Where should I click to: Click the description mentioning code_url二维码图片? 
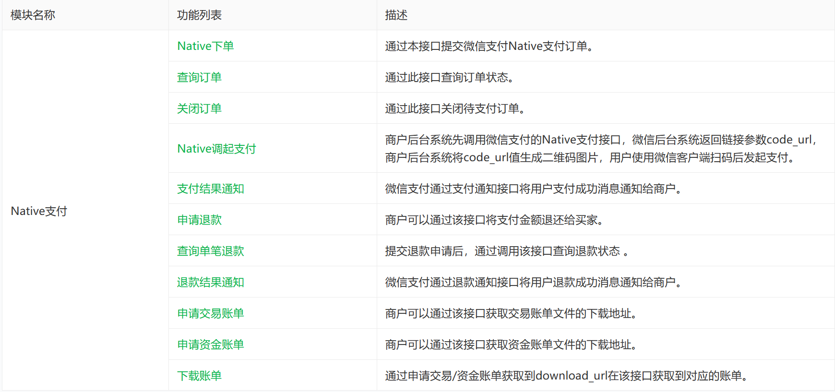click(x=601, y=149)
